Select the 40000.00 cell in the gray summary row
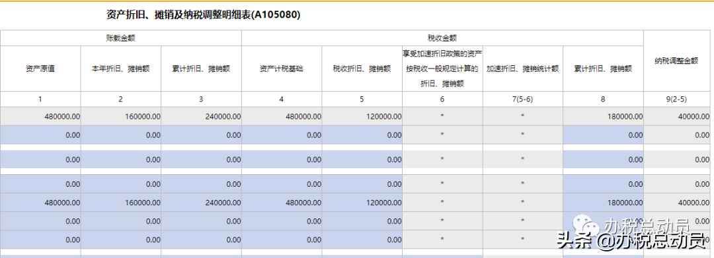 678,116
